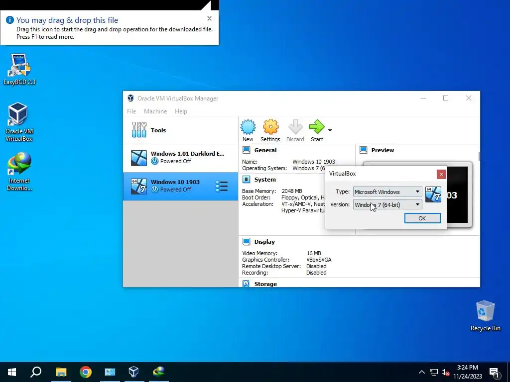
Task: Open the Help menu
Action: pos(181,111)
